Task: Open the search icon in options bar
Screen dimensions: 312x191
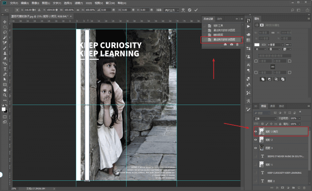Action: (x=292, y=10)
